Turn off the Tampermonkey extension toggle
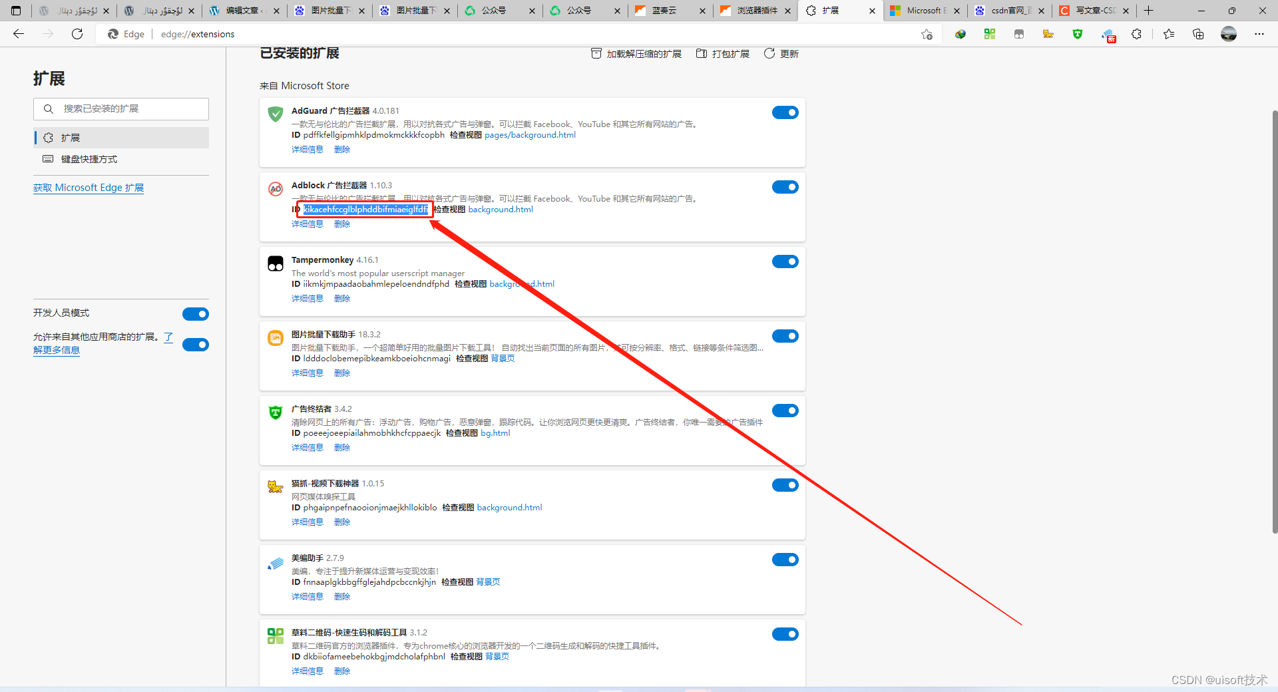 pos(785,261)
